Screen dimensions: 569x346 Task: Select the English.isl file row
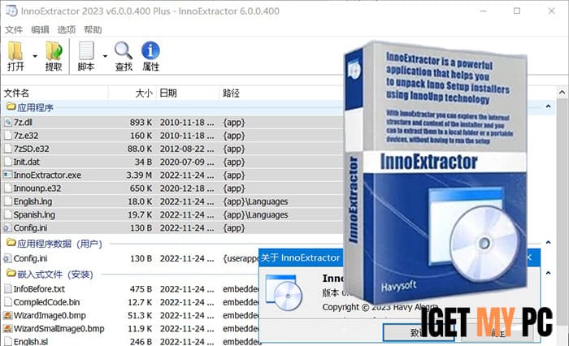(x=131, y=341)
